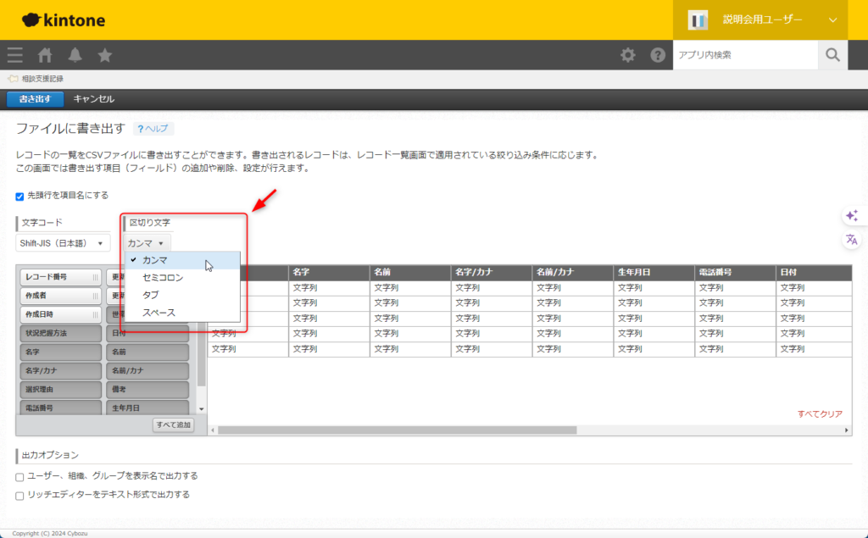Screen dimensions: 868x538
Task: Enable リッチエディターをテキスト形式で出力する checkbox
Action: 20,495
